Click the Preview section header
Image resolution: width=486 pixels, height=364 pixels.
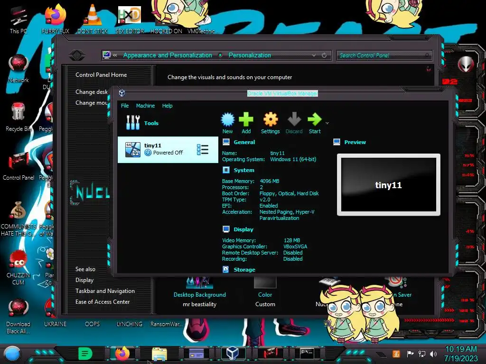[355, 142]
